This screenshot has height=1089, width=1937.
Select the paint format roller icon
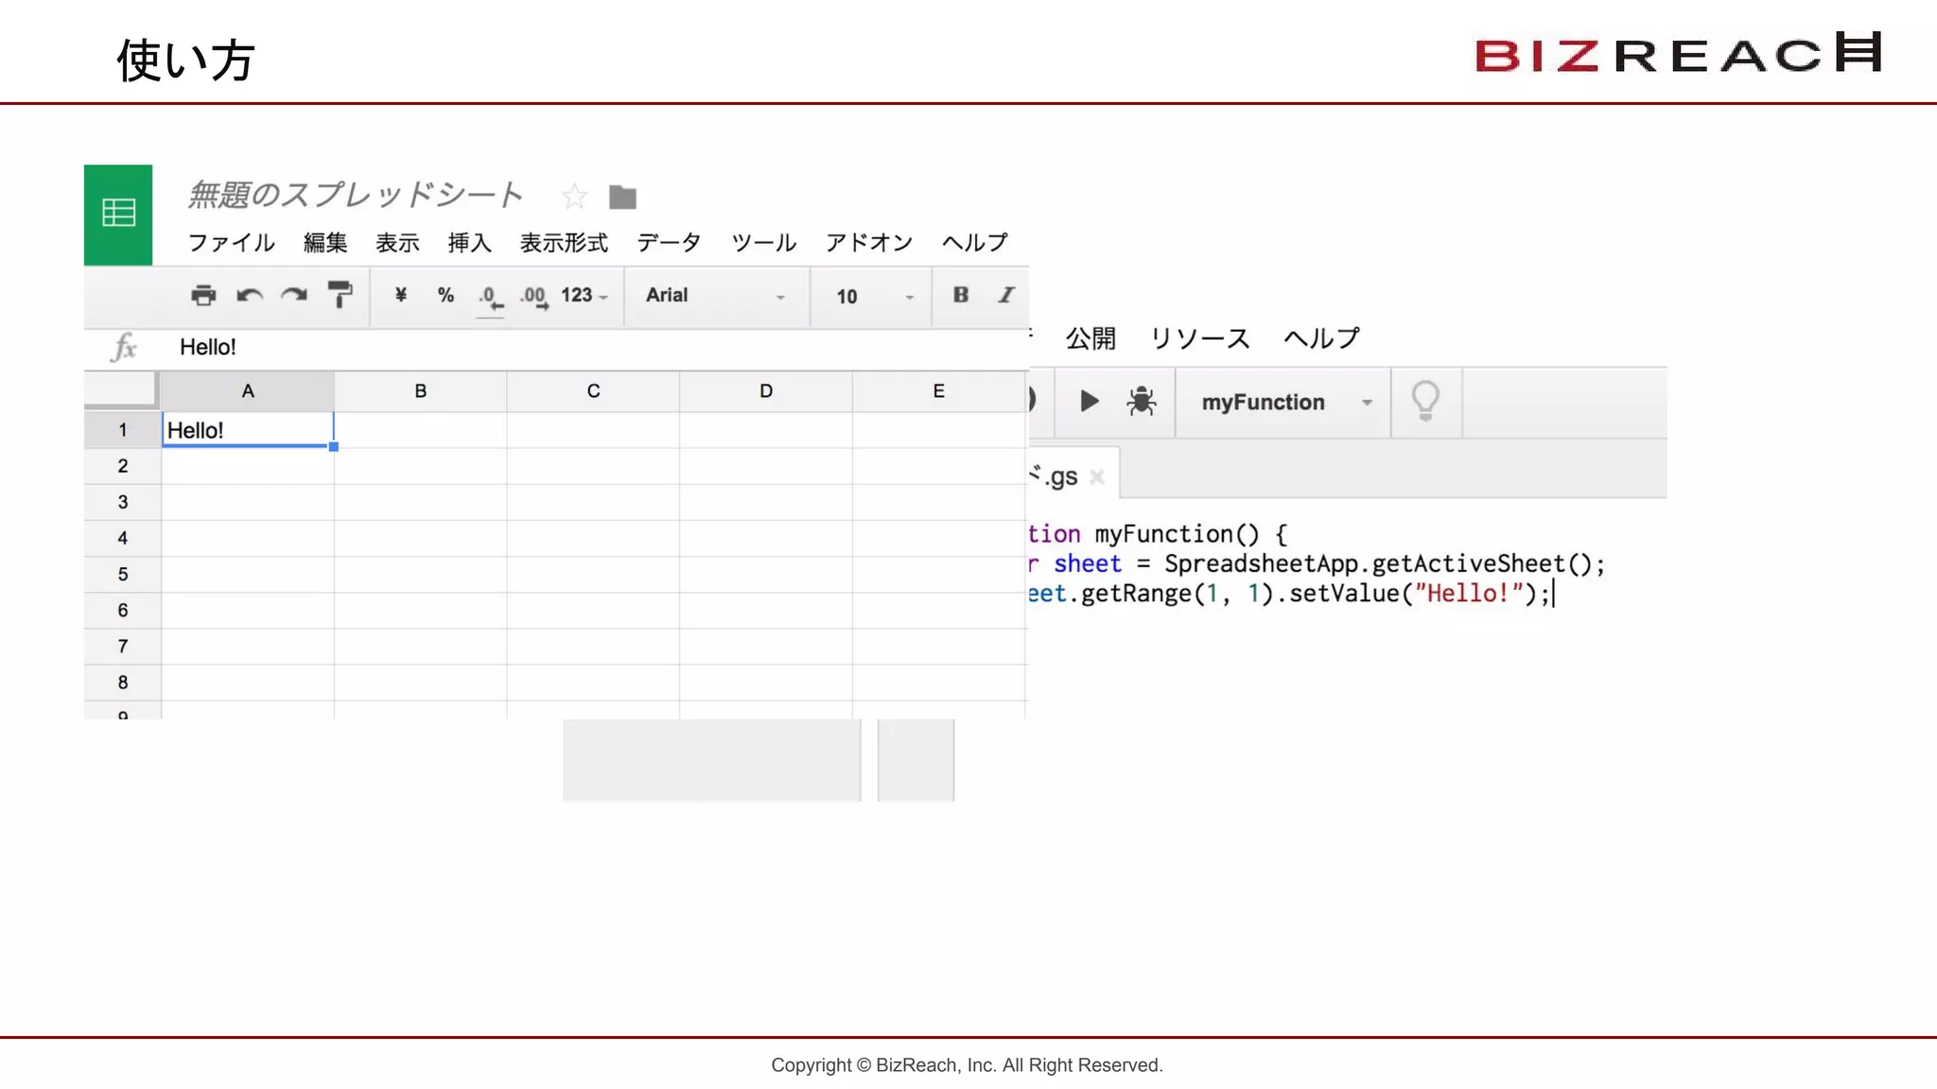(340, 295)
